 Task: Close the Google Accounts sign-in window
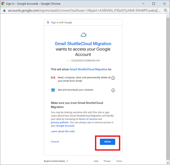164,3
